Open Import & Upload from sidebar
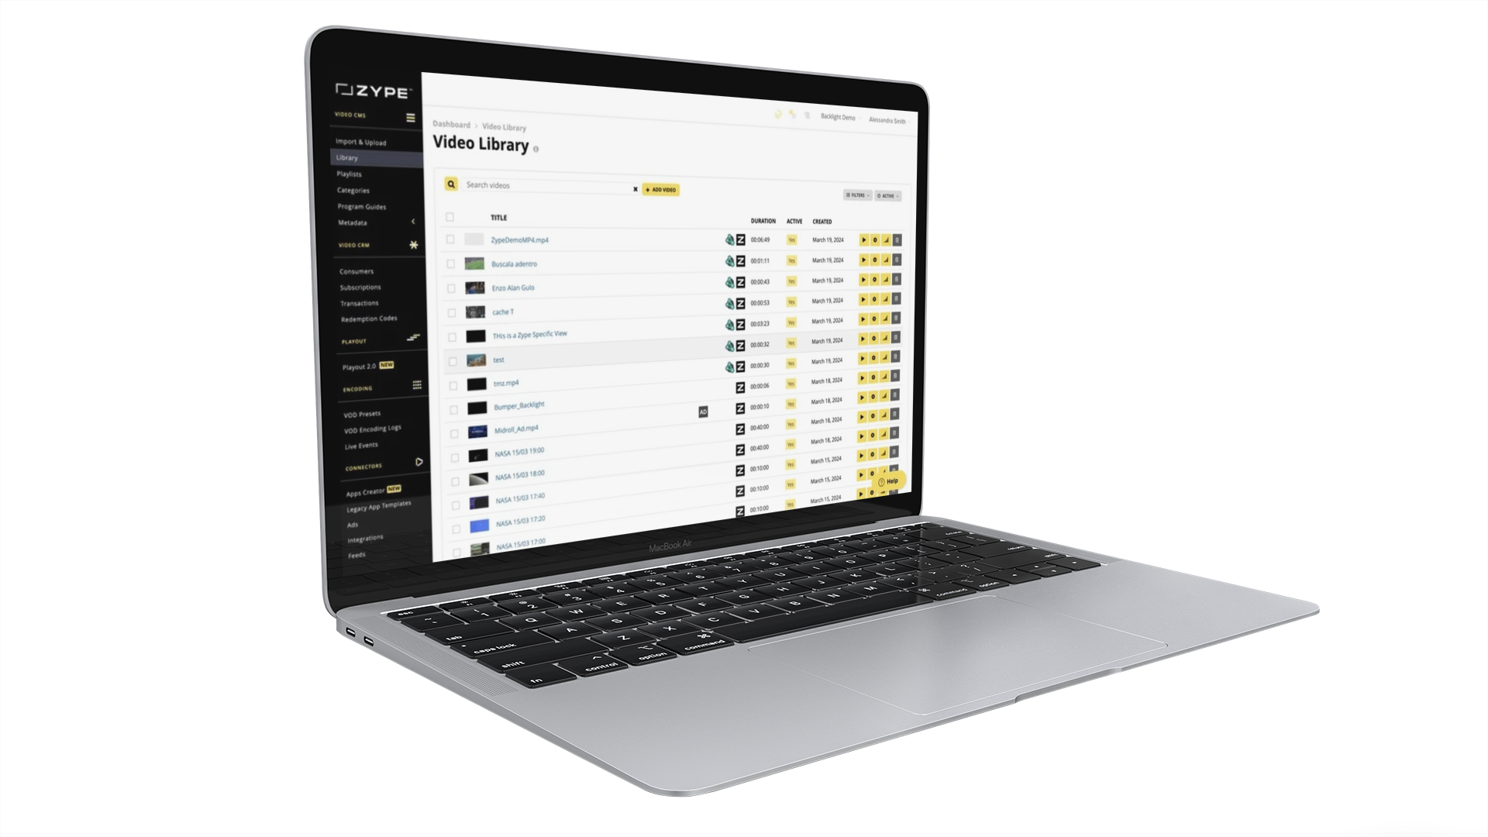1488x837 pixels. point(363,141)
